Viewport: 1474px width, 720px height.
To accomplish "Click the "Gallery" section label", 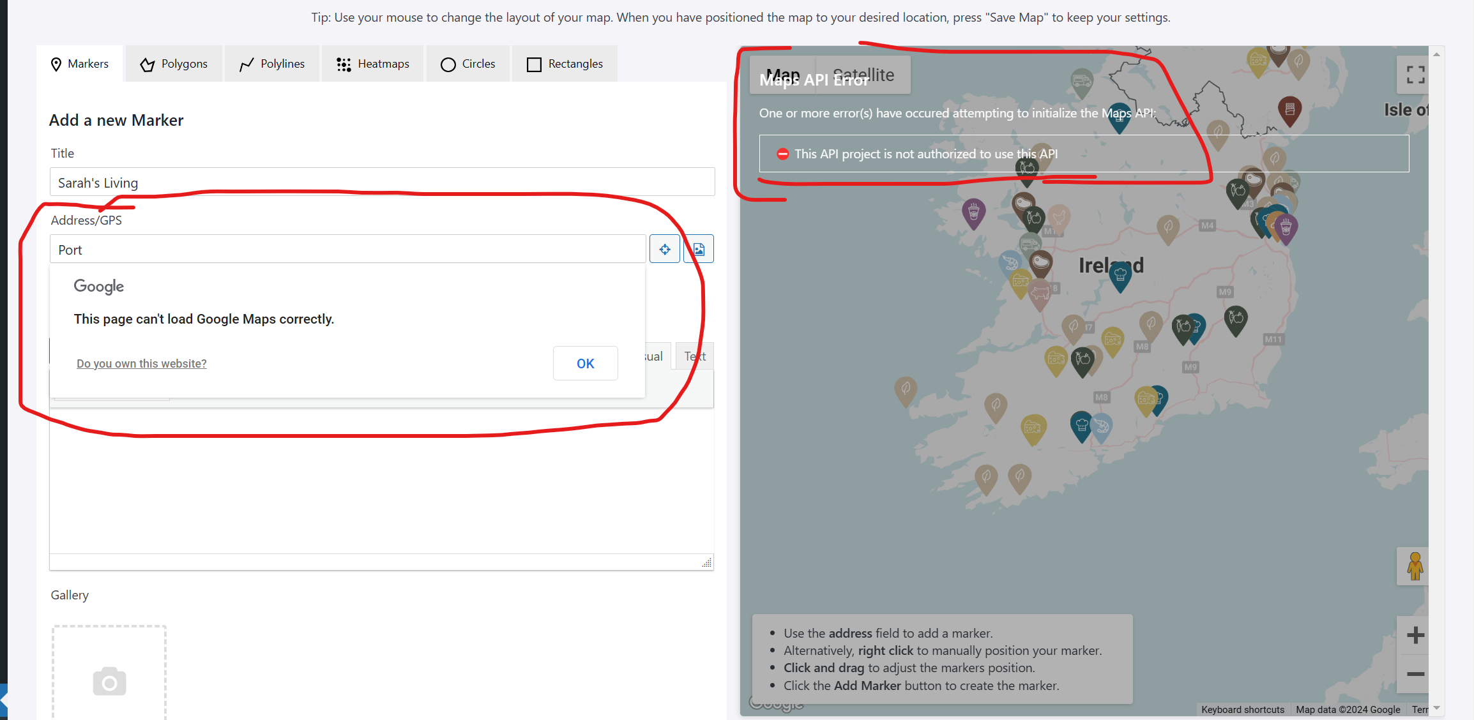I will pos(70,595).
